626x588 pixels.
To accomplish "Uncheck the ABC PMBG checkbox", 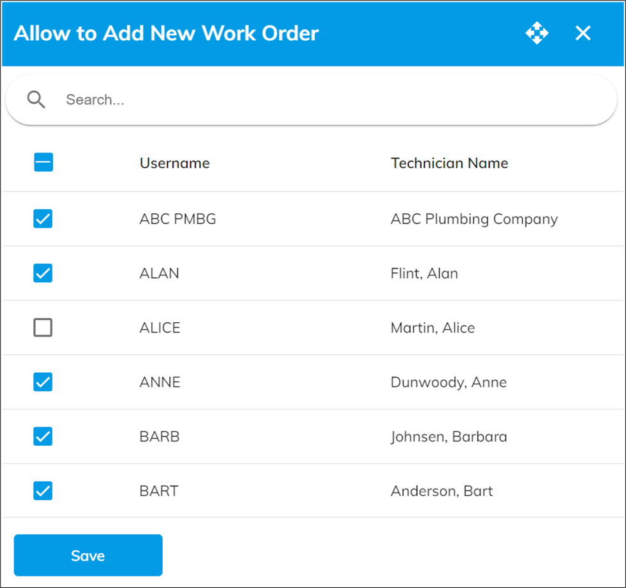I will click(43, 219).
